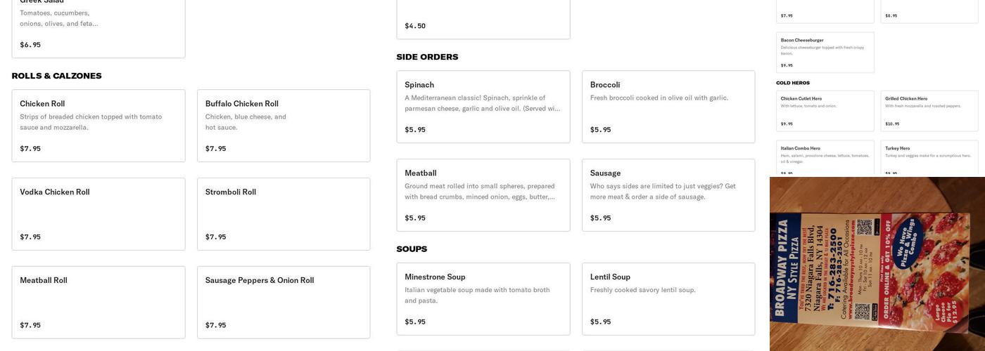Select Sausage Peppers & Onion Roll
The image size is (985, 351).
click(284, 302)
